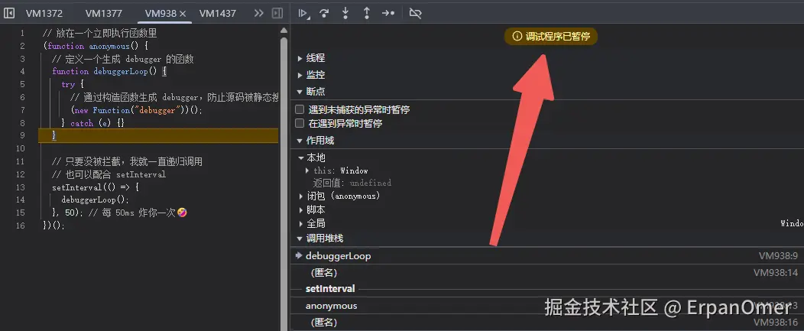Click the code editor vertical scrollbar
This screenshot has width=804, height=331.
point(284,185)
